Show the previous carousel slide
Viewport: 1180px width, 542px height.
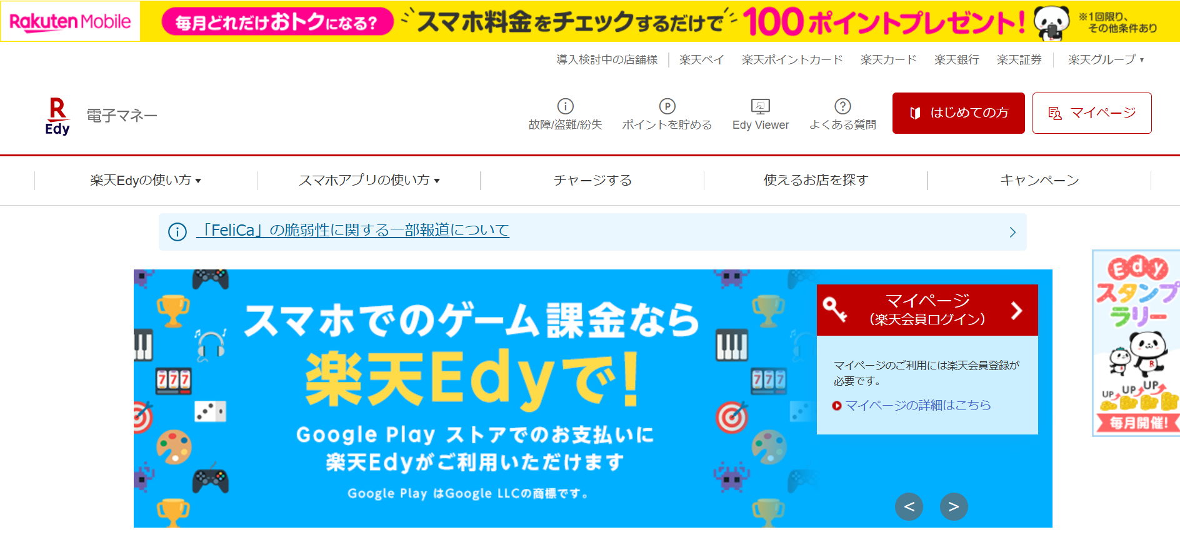click(909, 506)
